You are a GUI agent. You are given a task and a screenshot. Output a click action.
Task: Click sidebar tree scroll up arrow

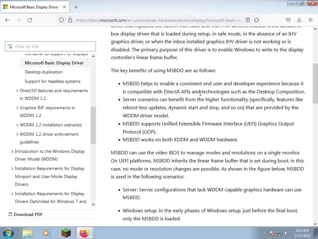[93, 56]
